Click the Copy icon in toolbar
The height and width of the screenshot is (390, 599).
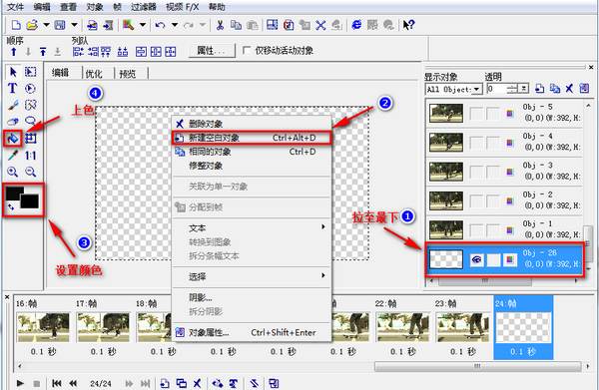236,25
